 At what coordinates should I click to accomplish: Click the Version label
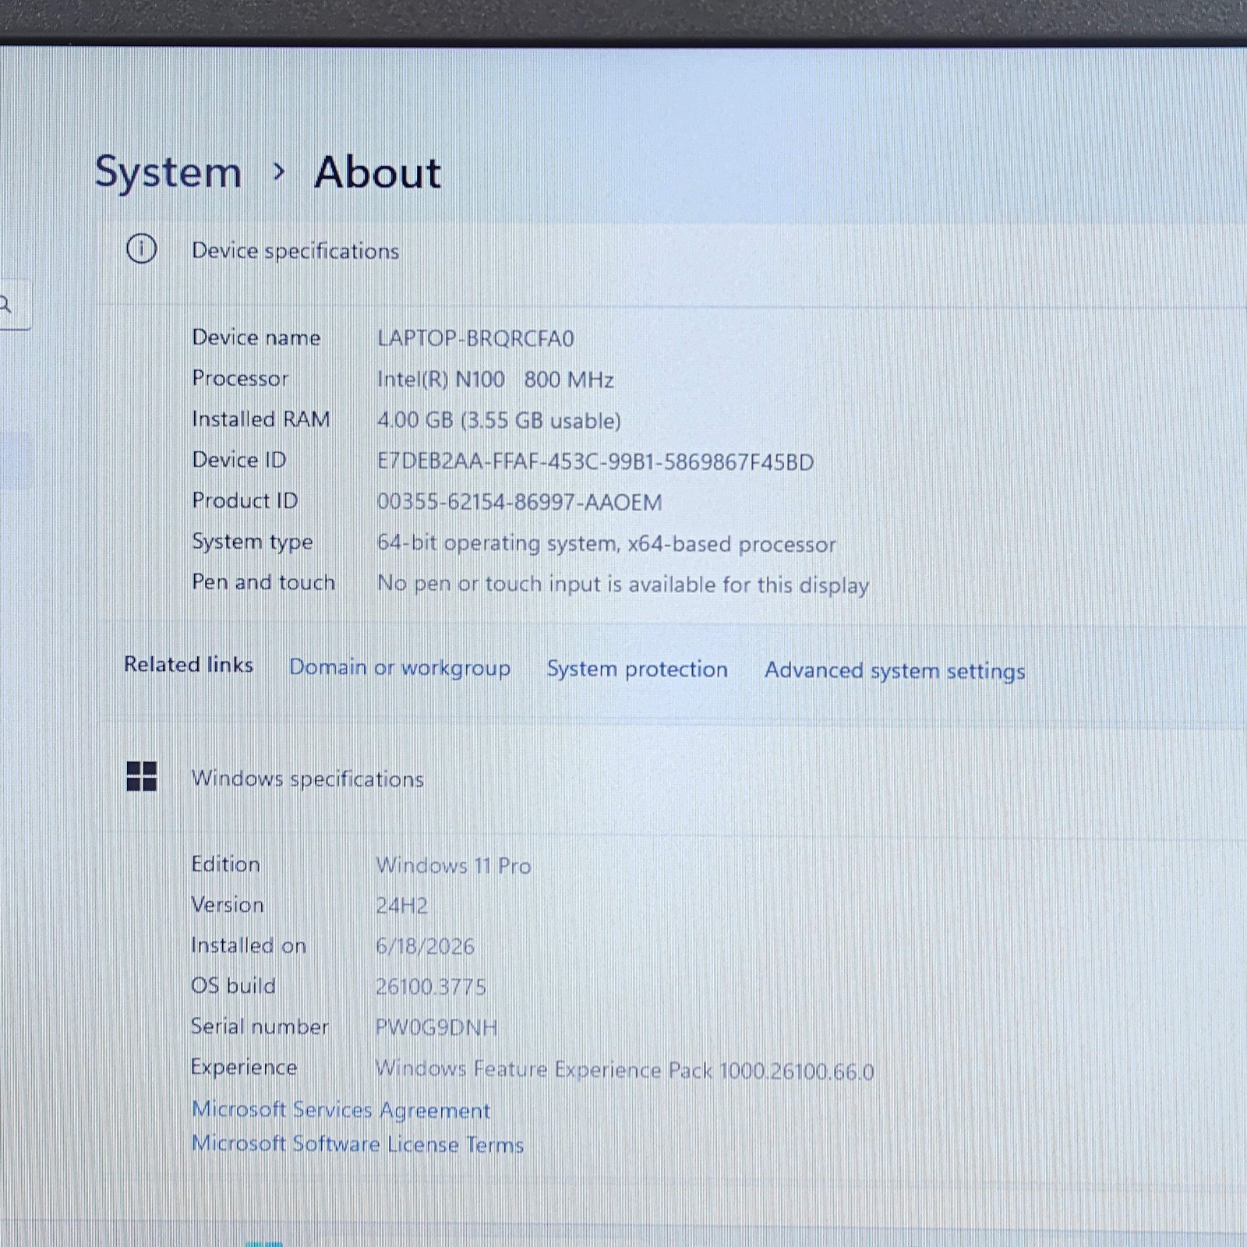228,904
